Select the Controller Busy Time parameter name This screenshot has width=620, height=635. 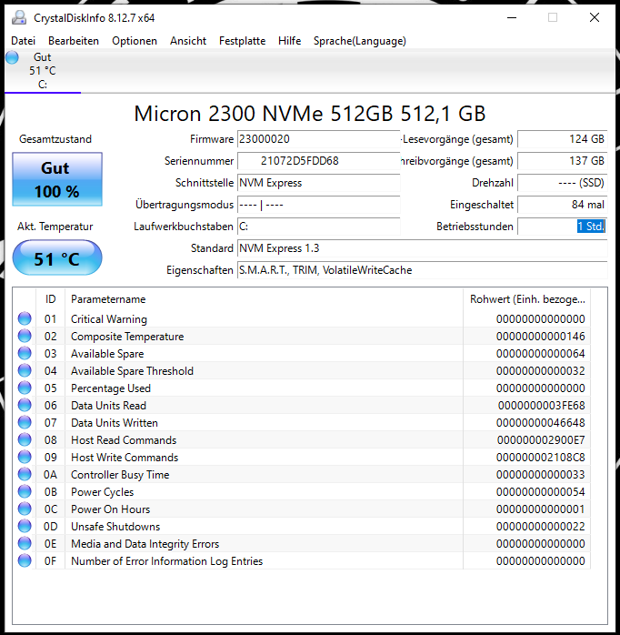[x=120, y=475]
